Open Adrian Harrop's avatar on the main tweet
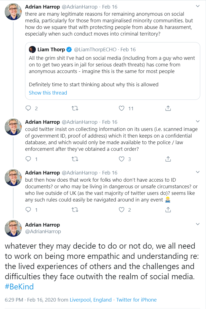206x309 pixels. point(13,228)
